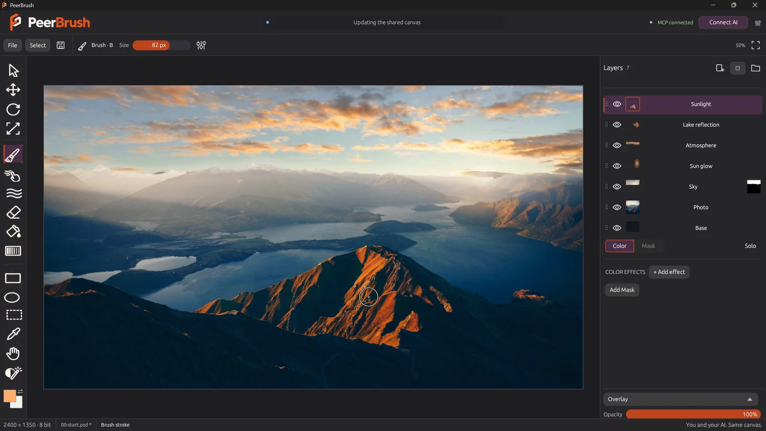Select the wavy Blur tool
The width and height of the screenshot is (766, 431).
point(14,193)
